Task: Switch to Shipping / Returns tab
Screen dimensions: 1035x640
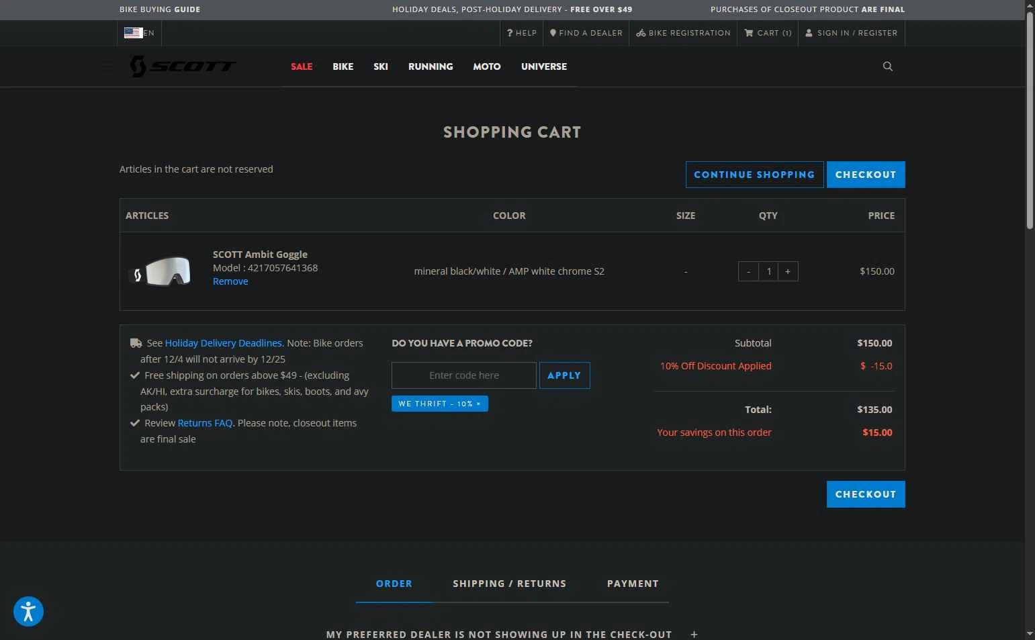Action: 509,584
